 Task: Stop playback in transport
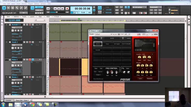[x=52, y=9]
